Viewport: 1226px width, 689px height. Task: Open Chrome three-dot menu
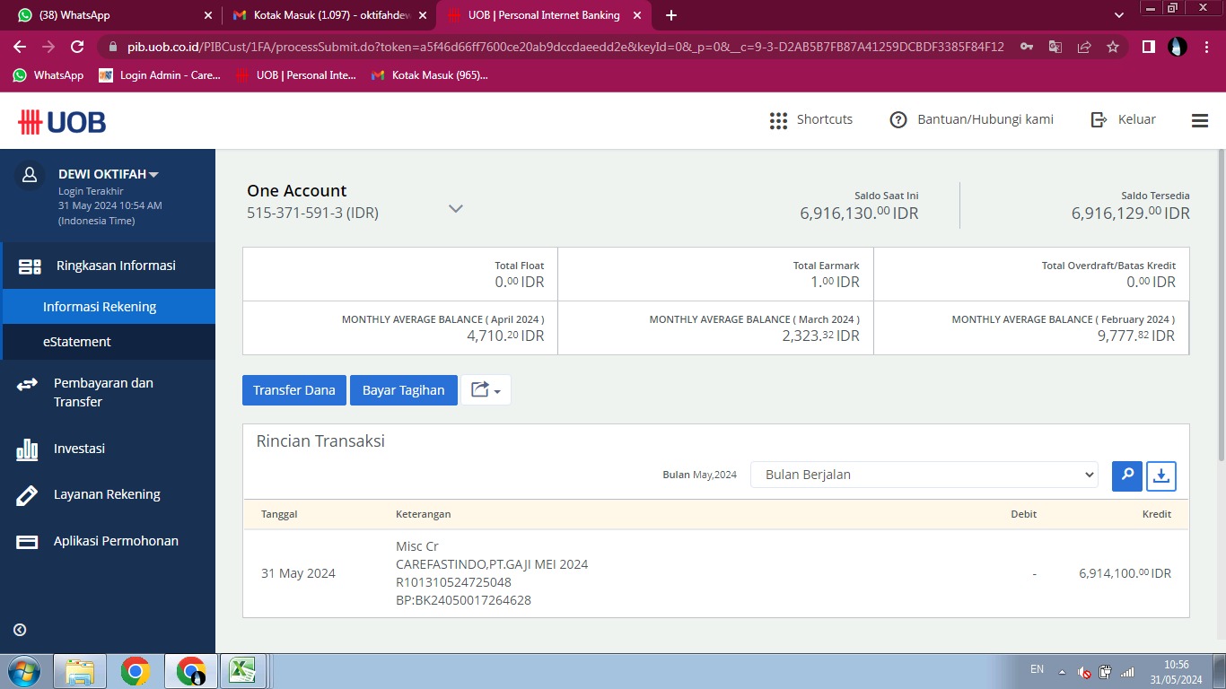(1206, 47)
